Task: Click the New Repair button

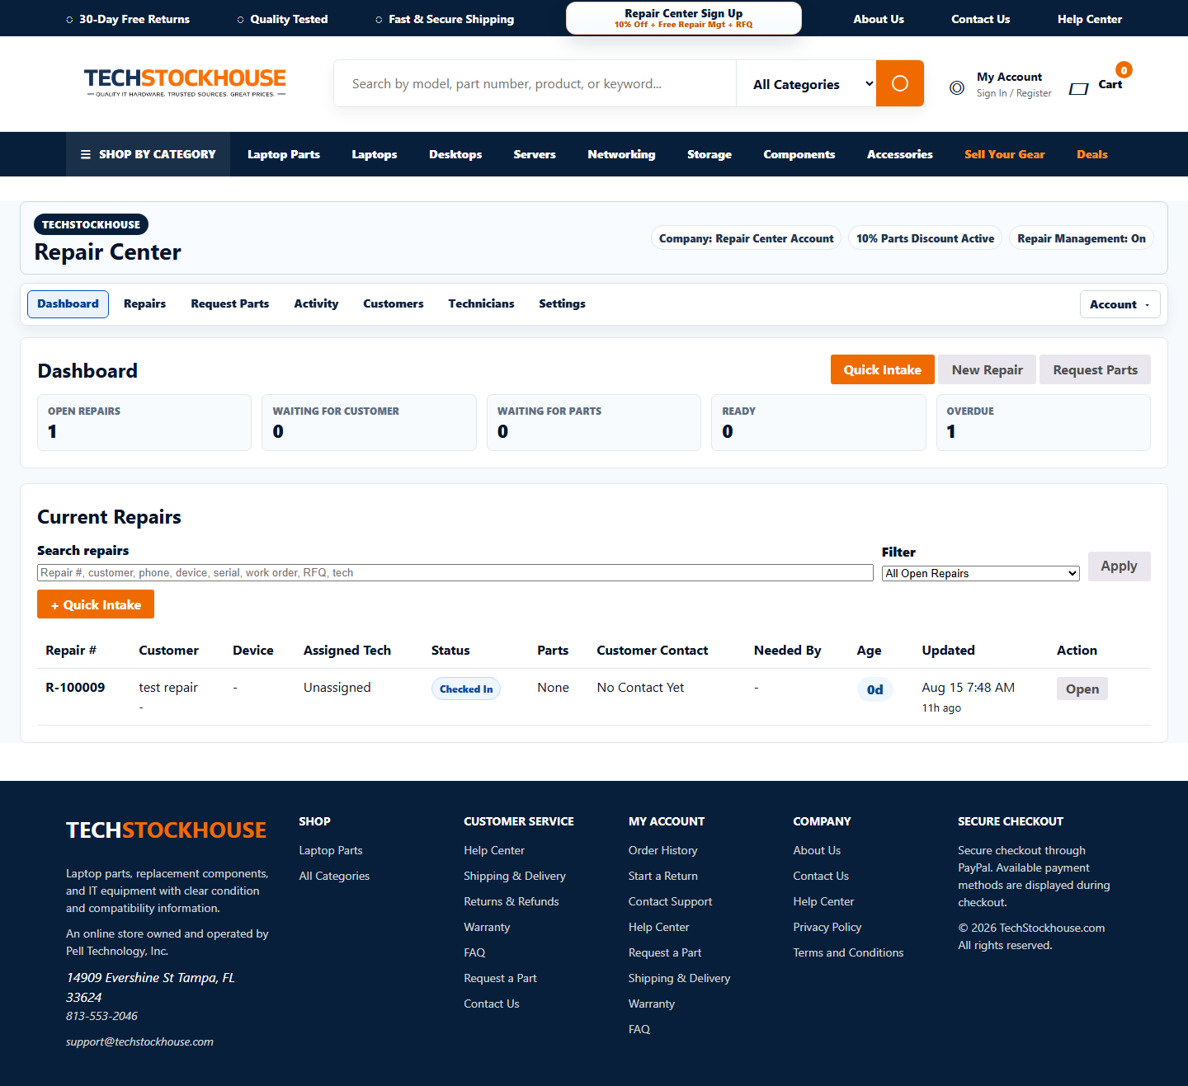Action: [987, 369]
